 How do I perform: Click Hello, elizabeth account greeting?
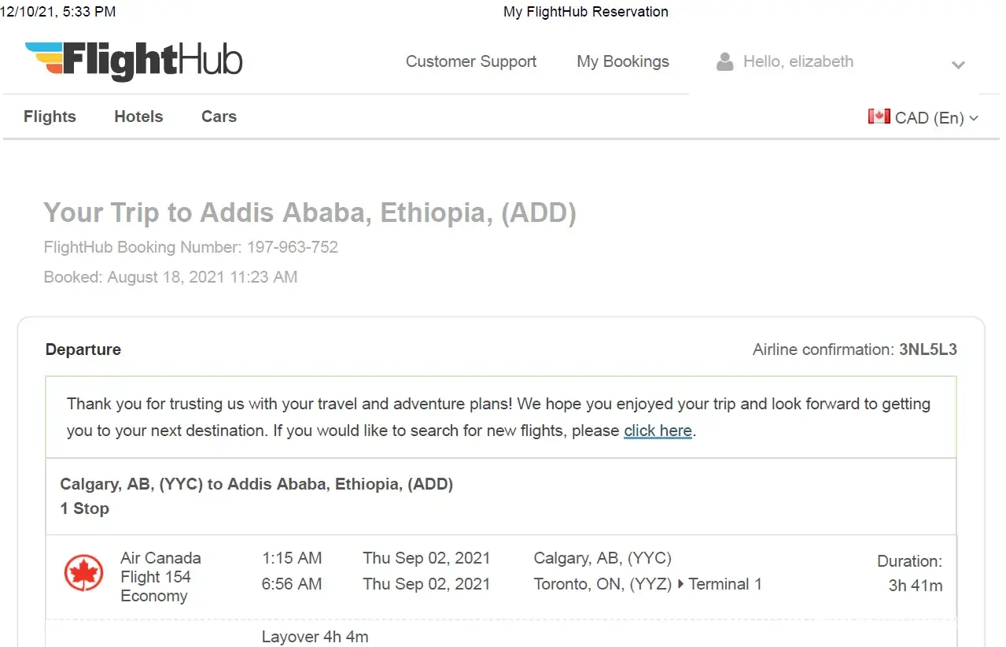click(798, 61)
